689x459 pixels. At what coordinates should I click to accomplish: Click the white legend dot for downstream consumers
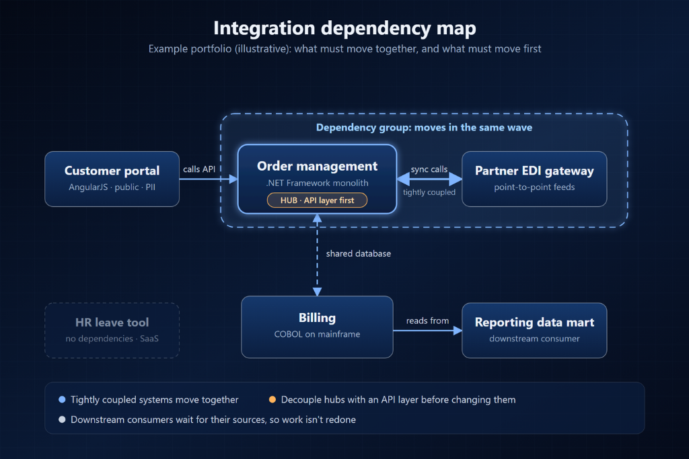tap(62, 419)
